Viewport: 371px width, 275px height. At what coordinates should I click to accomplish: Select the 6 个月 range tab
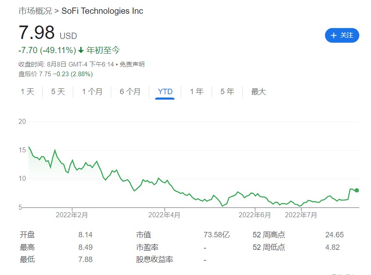click(x=130, y=92)
